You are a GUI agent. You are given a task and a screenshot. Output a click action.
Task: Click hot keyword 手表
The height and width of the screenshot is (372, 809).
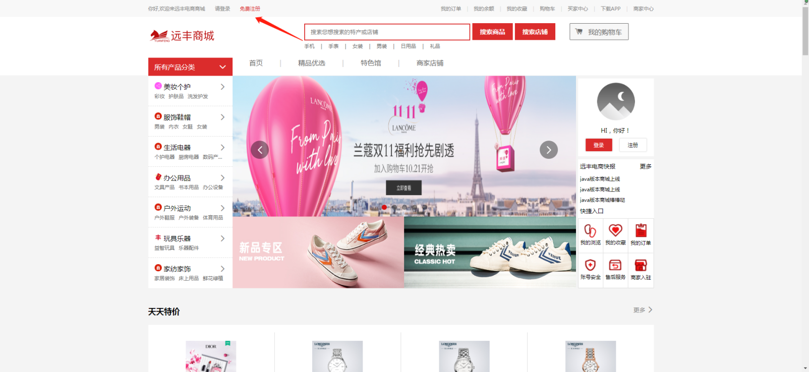(x=334, y=46)
